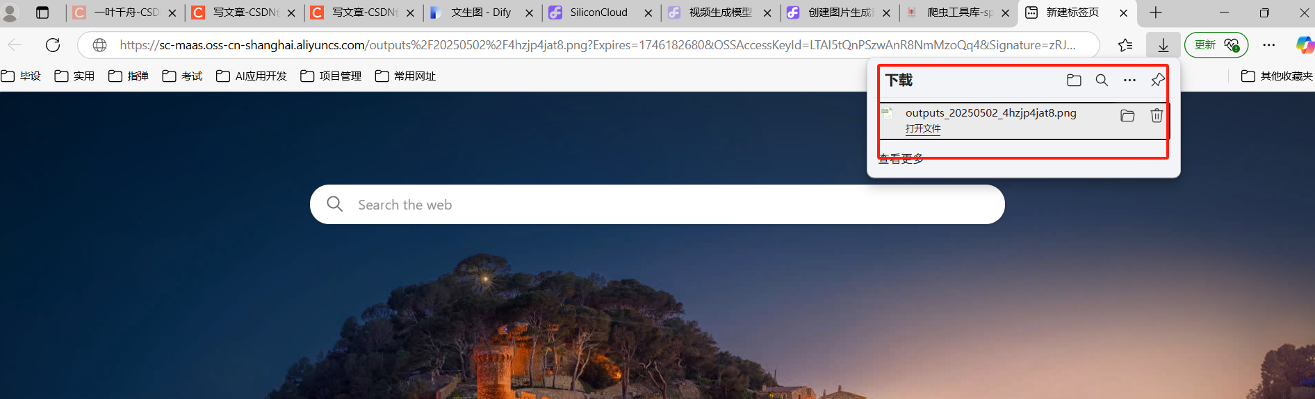Pin the downloads panel
1315x399 pixels.
pos(1157,80)
